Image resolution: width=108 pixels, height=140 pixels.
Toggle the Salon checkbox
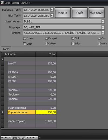(x=73, y=43)
